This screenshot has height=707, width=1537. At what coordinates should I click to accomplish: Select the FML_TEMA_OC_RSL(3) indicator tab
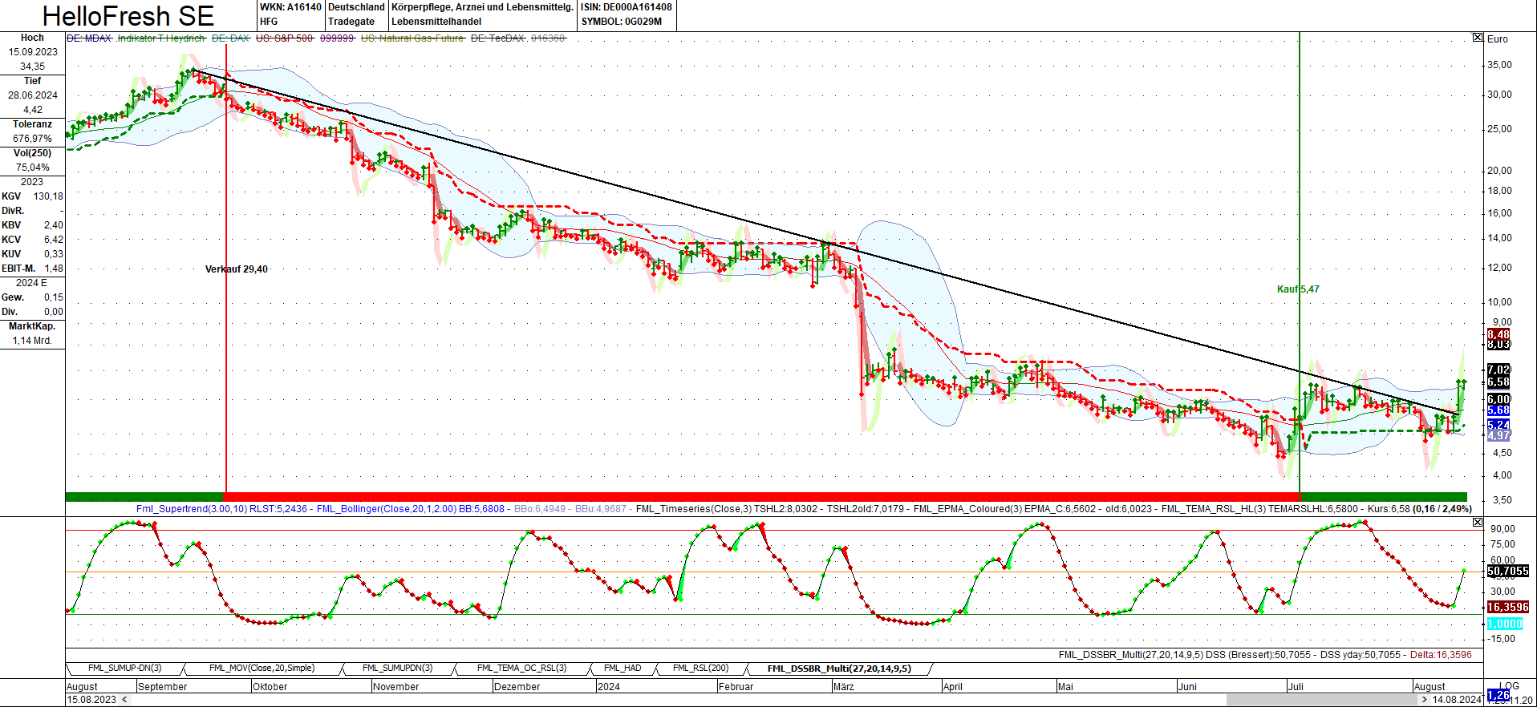[521, 669]
